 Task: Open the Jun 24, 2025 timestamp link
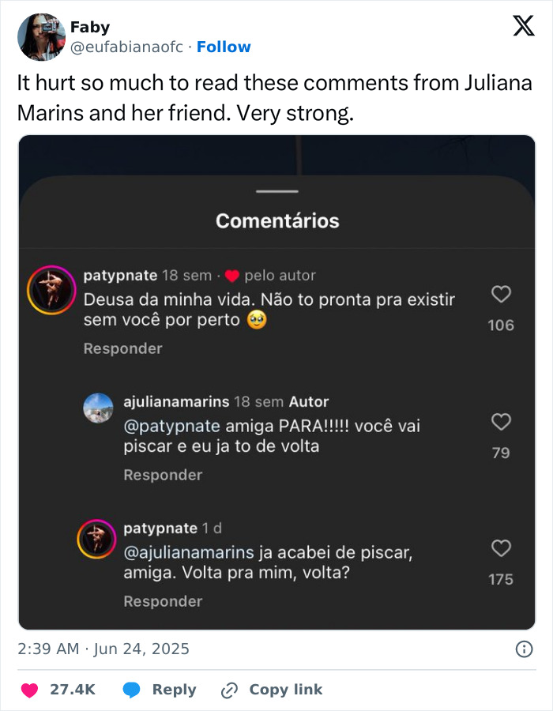[x=103, y=648]
